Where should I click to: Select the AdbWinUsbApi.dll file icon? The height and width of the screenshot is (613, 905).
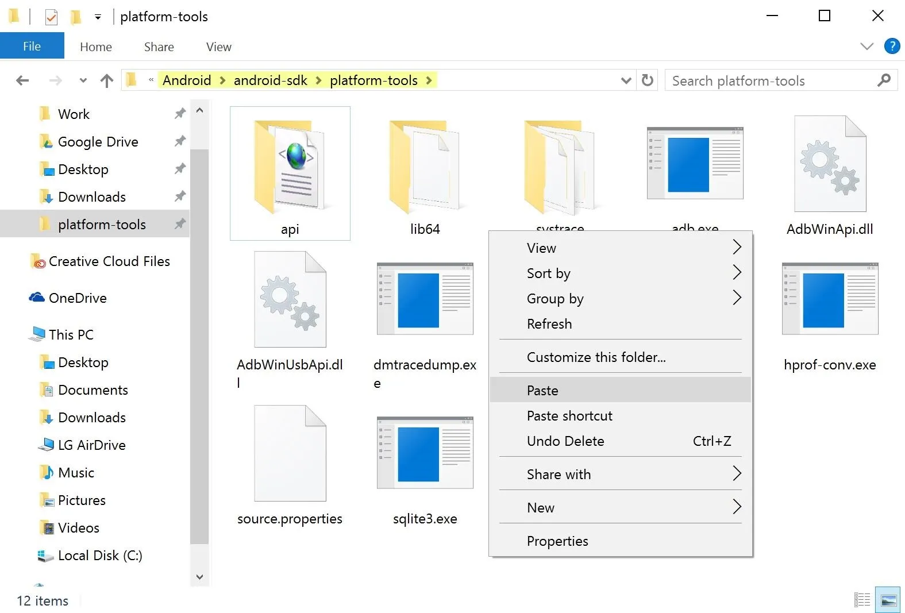(x=290, y=299)
